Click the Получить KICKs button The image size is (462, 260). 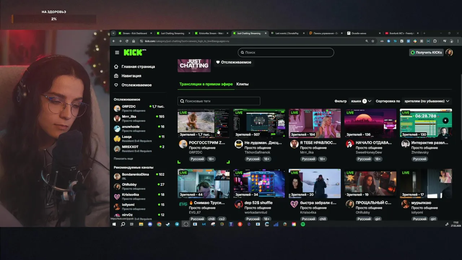click(426, 52)
